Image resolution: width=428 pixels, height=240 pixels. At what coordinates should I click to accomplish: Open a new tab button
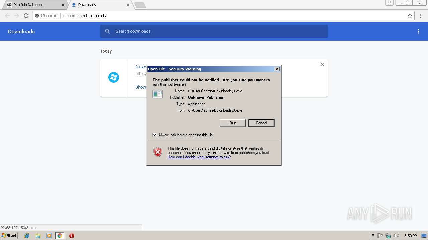point(140,5)
